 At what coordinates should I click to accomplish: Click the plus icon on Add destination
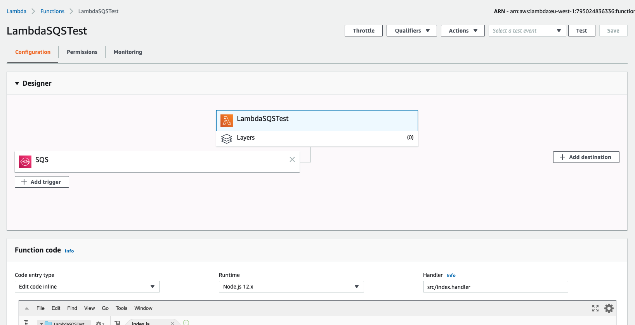coord(562,157)
